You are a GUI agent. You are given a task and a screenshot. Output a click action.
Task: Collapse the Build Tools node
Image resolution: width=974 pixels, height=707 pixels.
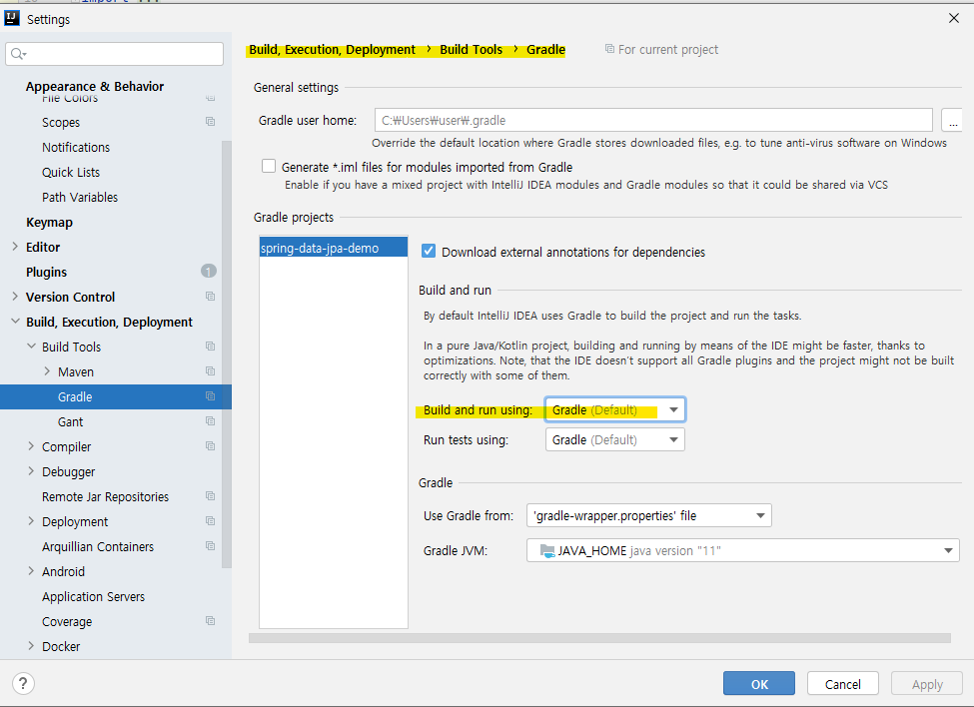point(31,347)
